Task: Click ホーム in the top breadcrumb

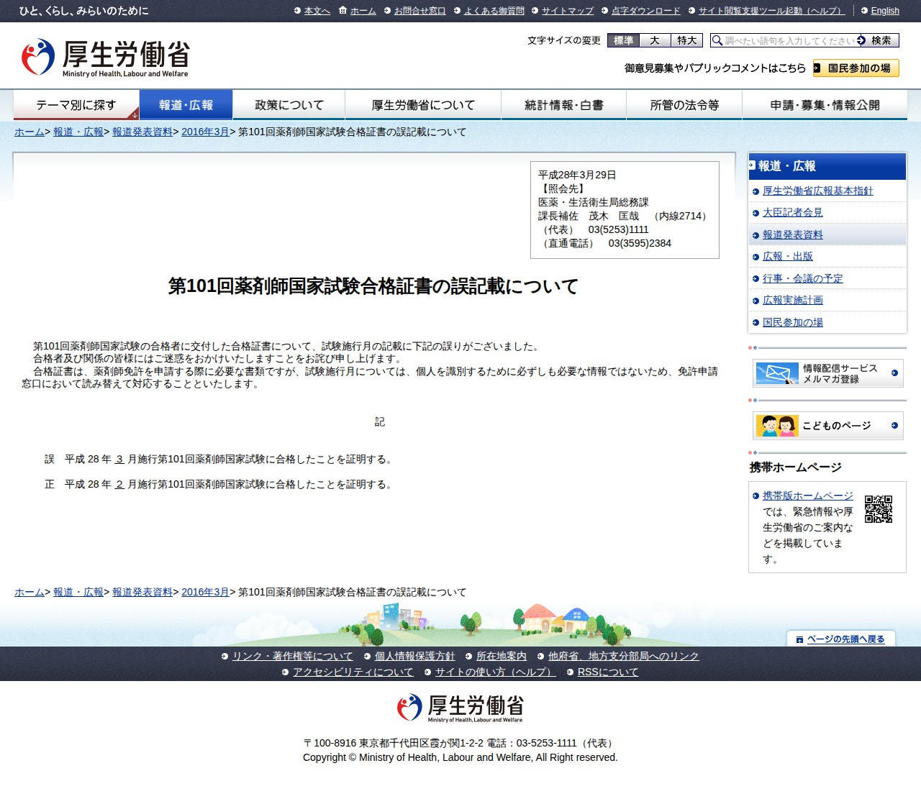Action: point(30,132)
